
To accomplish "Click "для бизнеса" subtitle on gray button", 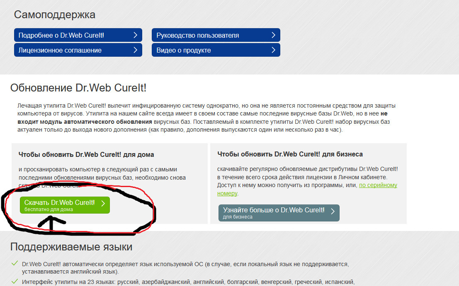I will pyautogui.click(x=238, y=217).
